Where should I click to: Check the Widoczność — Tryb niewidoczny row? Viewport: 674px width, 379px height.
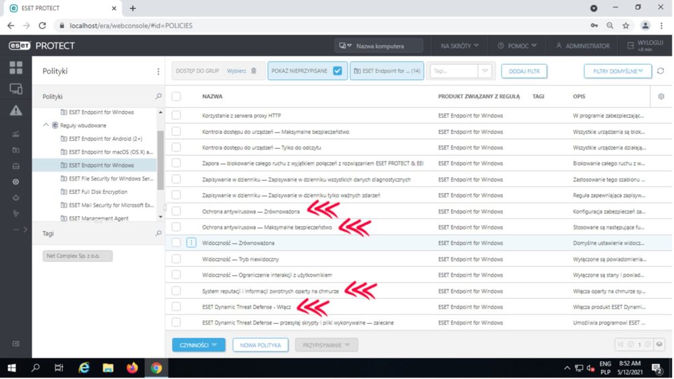(x=176, y=259)
